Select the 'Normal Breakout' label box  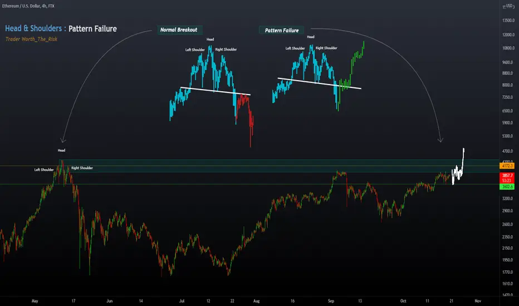(x=179, y=30)
